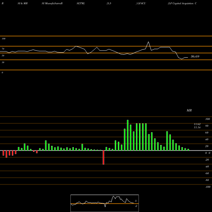Click the RSI axis label 70
The image size is (212, 212).
coord(3,49)
